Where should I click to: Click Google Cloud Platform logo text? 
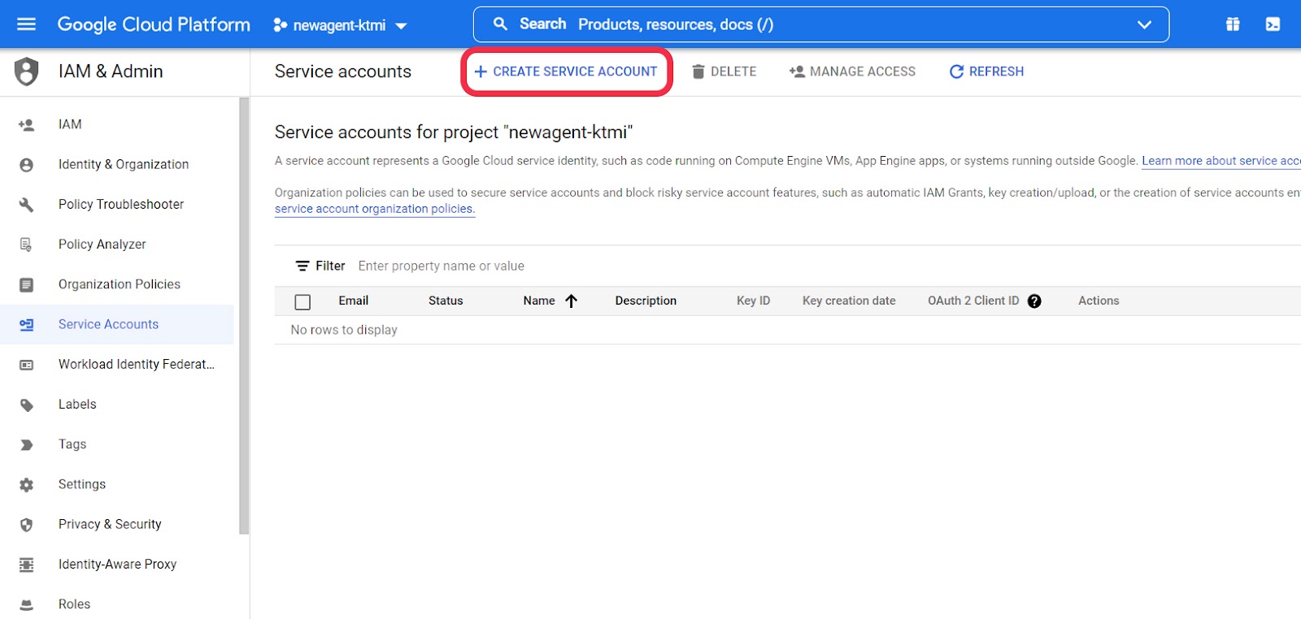tap(154, 24)
